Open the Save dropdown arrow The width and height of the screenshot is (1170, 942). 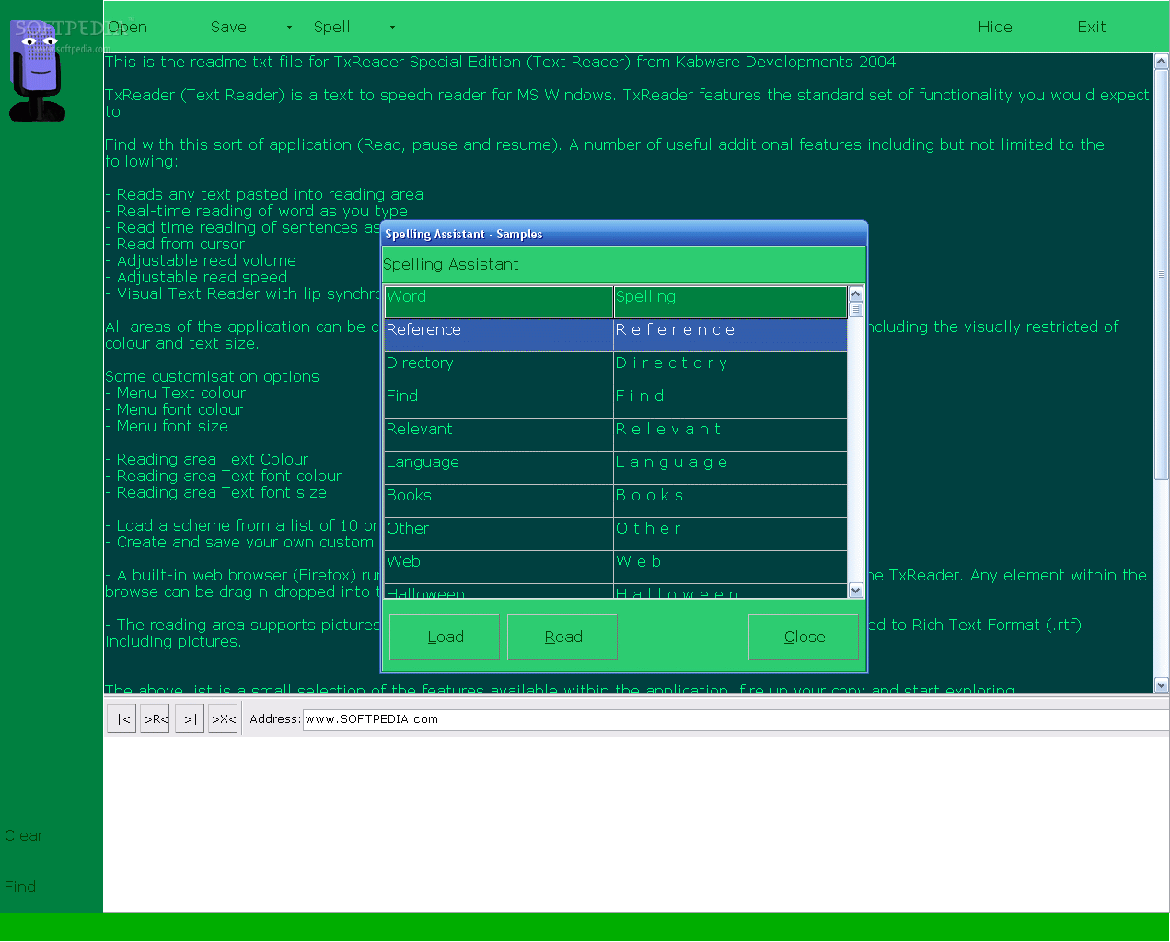[x=289, y=28]
